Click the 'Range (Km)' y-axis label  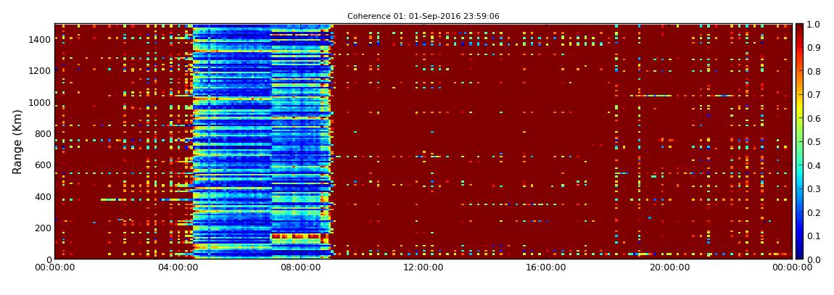coord(17,141)
